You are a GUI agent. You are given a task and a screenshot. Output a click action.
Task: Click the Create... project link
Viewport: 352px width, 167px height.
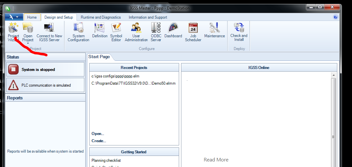pyautogui.click(x=99, y=141)
